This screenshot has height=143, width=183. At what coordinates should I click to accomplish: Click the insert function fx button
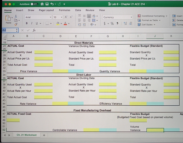34,31
